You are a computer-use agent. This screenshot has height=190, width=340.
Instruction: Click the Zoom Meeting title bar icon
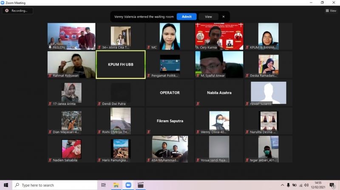tap(3, 3)
